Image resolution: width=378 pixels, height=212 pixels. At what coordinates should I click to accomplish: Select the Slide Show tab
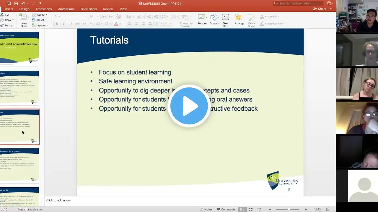point(89,9)
